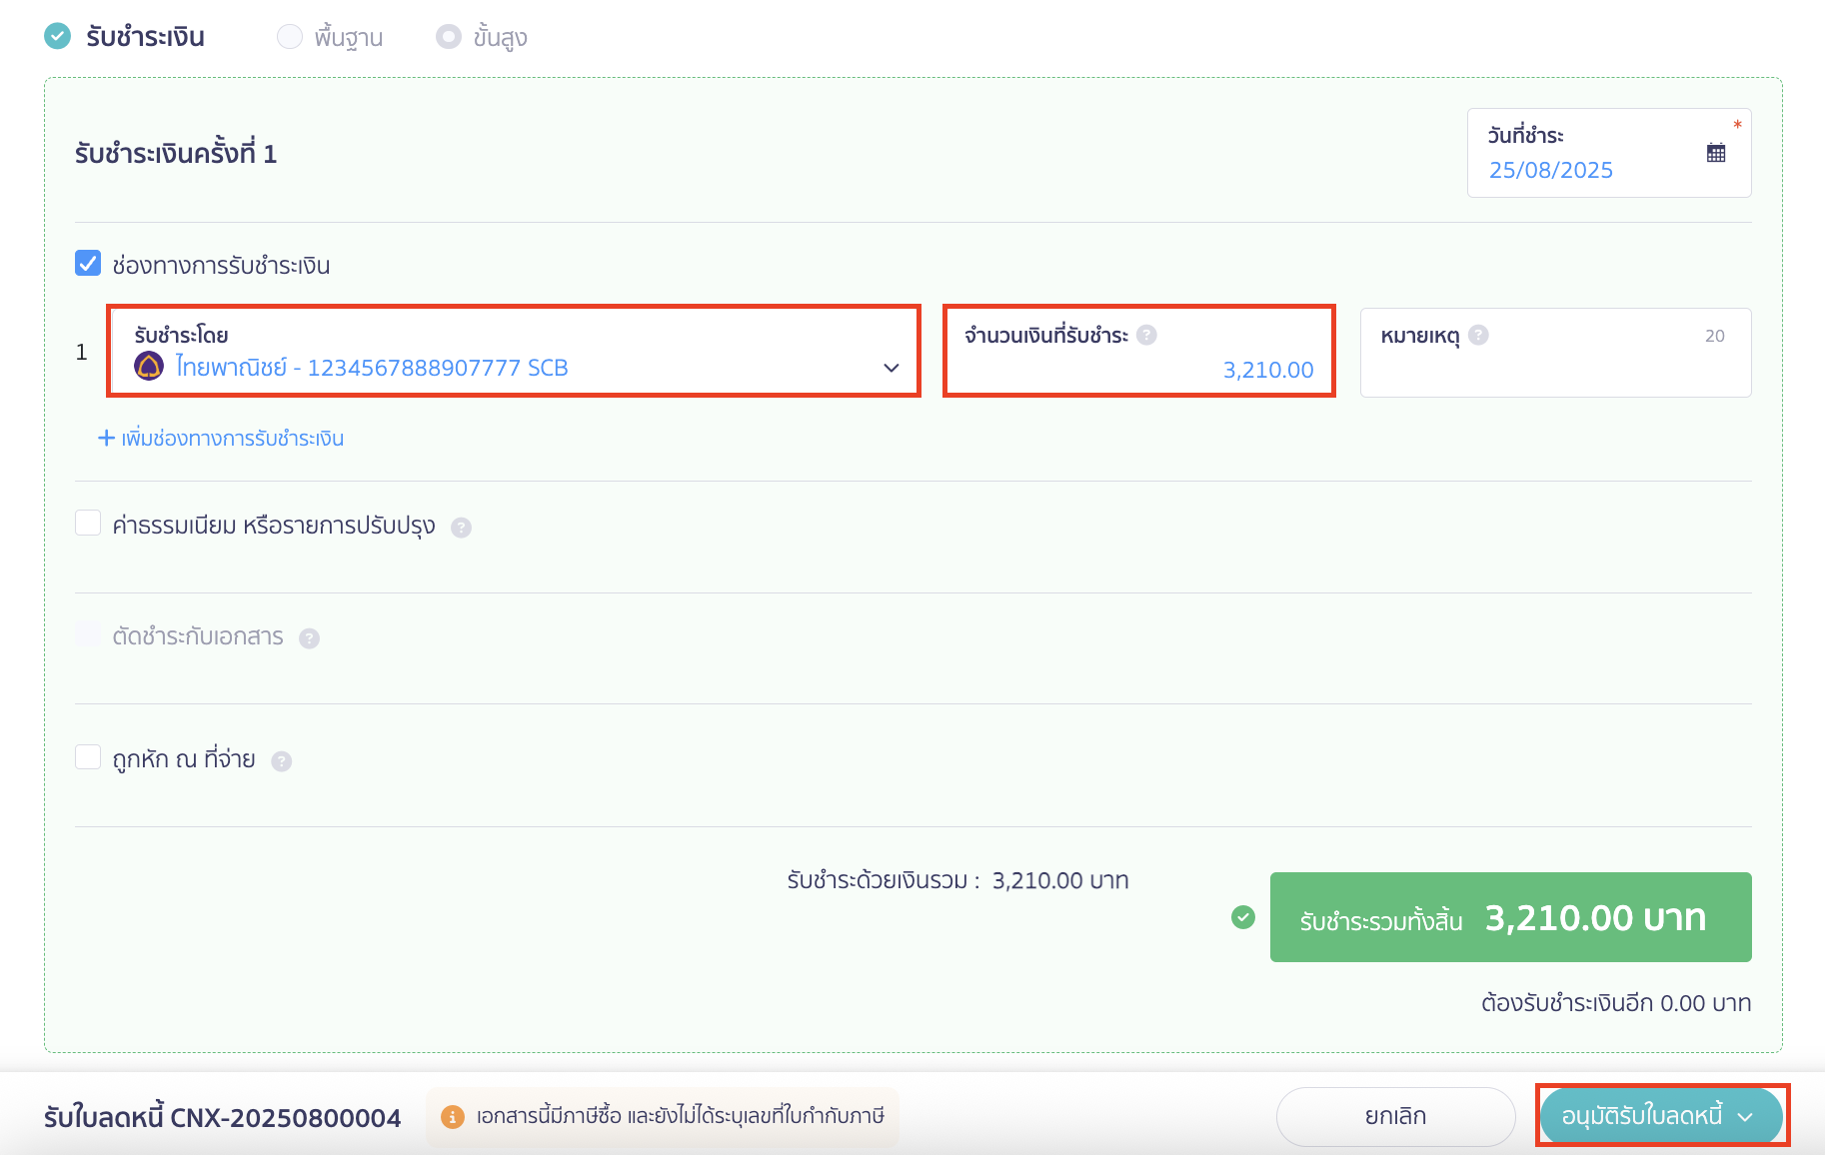The image size is (1825, 1155).
Task: Expand รับชำระโดย bank account dropdown
Action: click(x=891, y=368)
